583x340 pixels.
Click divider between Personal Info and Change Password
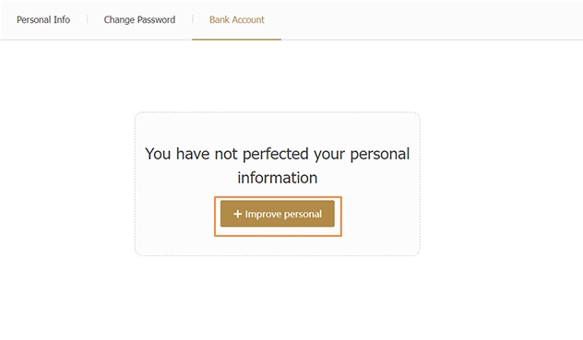(87, 19)
